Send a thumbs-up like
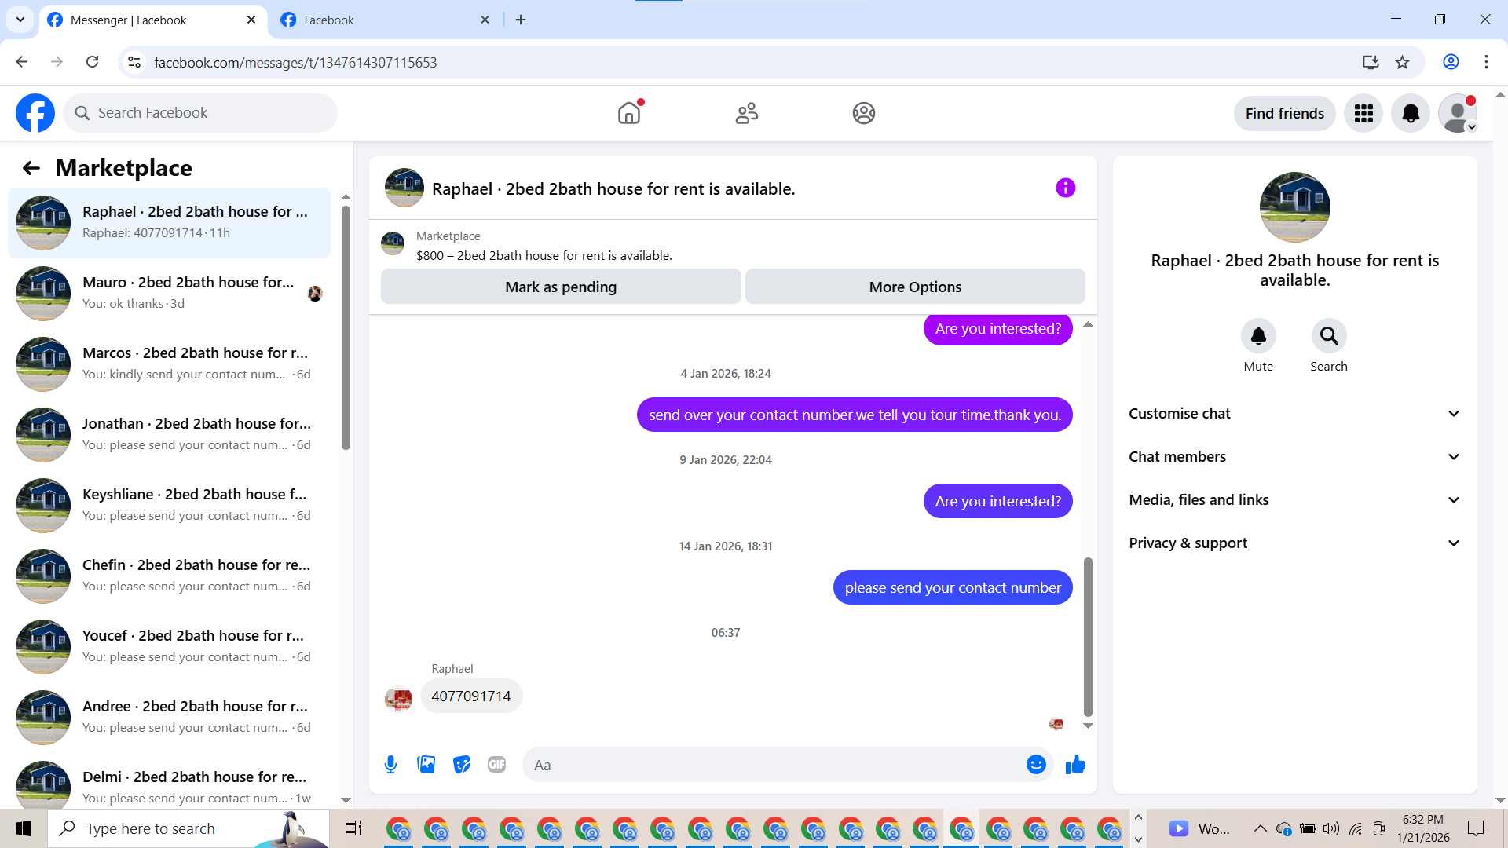 click(1075, 765)
